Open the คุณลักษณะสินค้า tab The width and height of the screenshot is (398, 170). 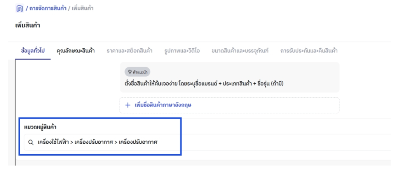76,51
